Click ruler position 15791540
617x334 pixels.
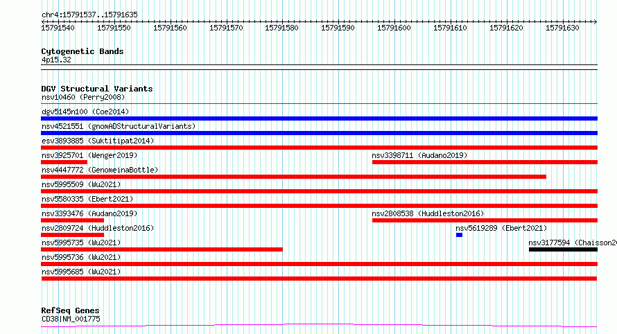pyautogui.click(x=58, y=28)
